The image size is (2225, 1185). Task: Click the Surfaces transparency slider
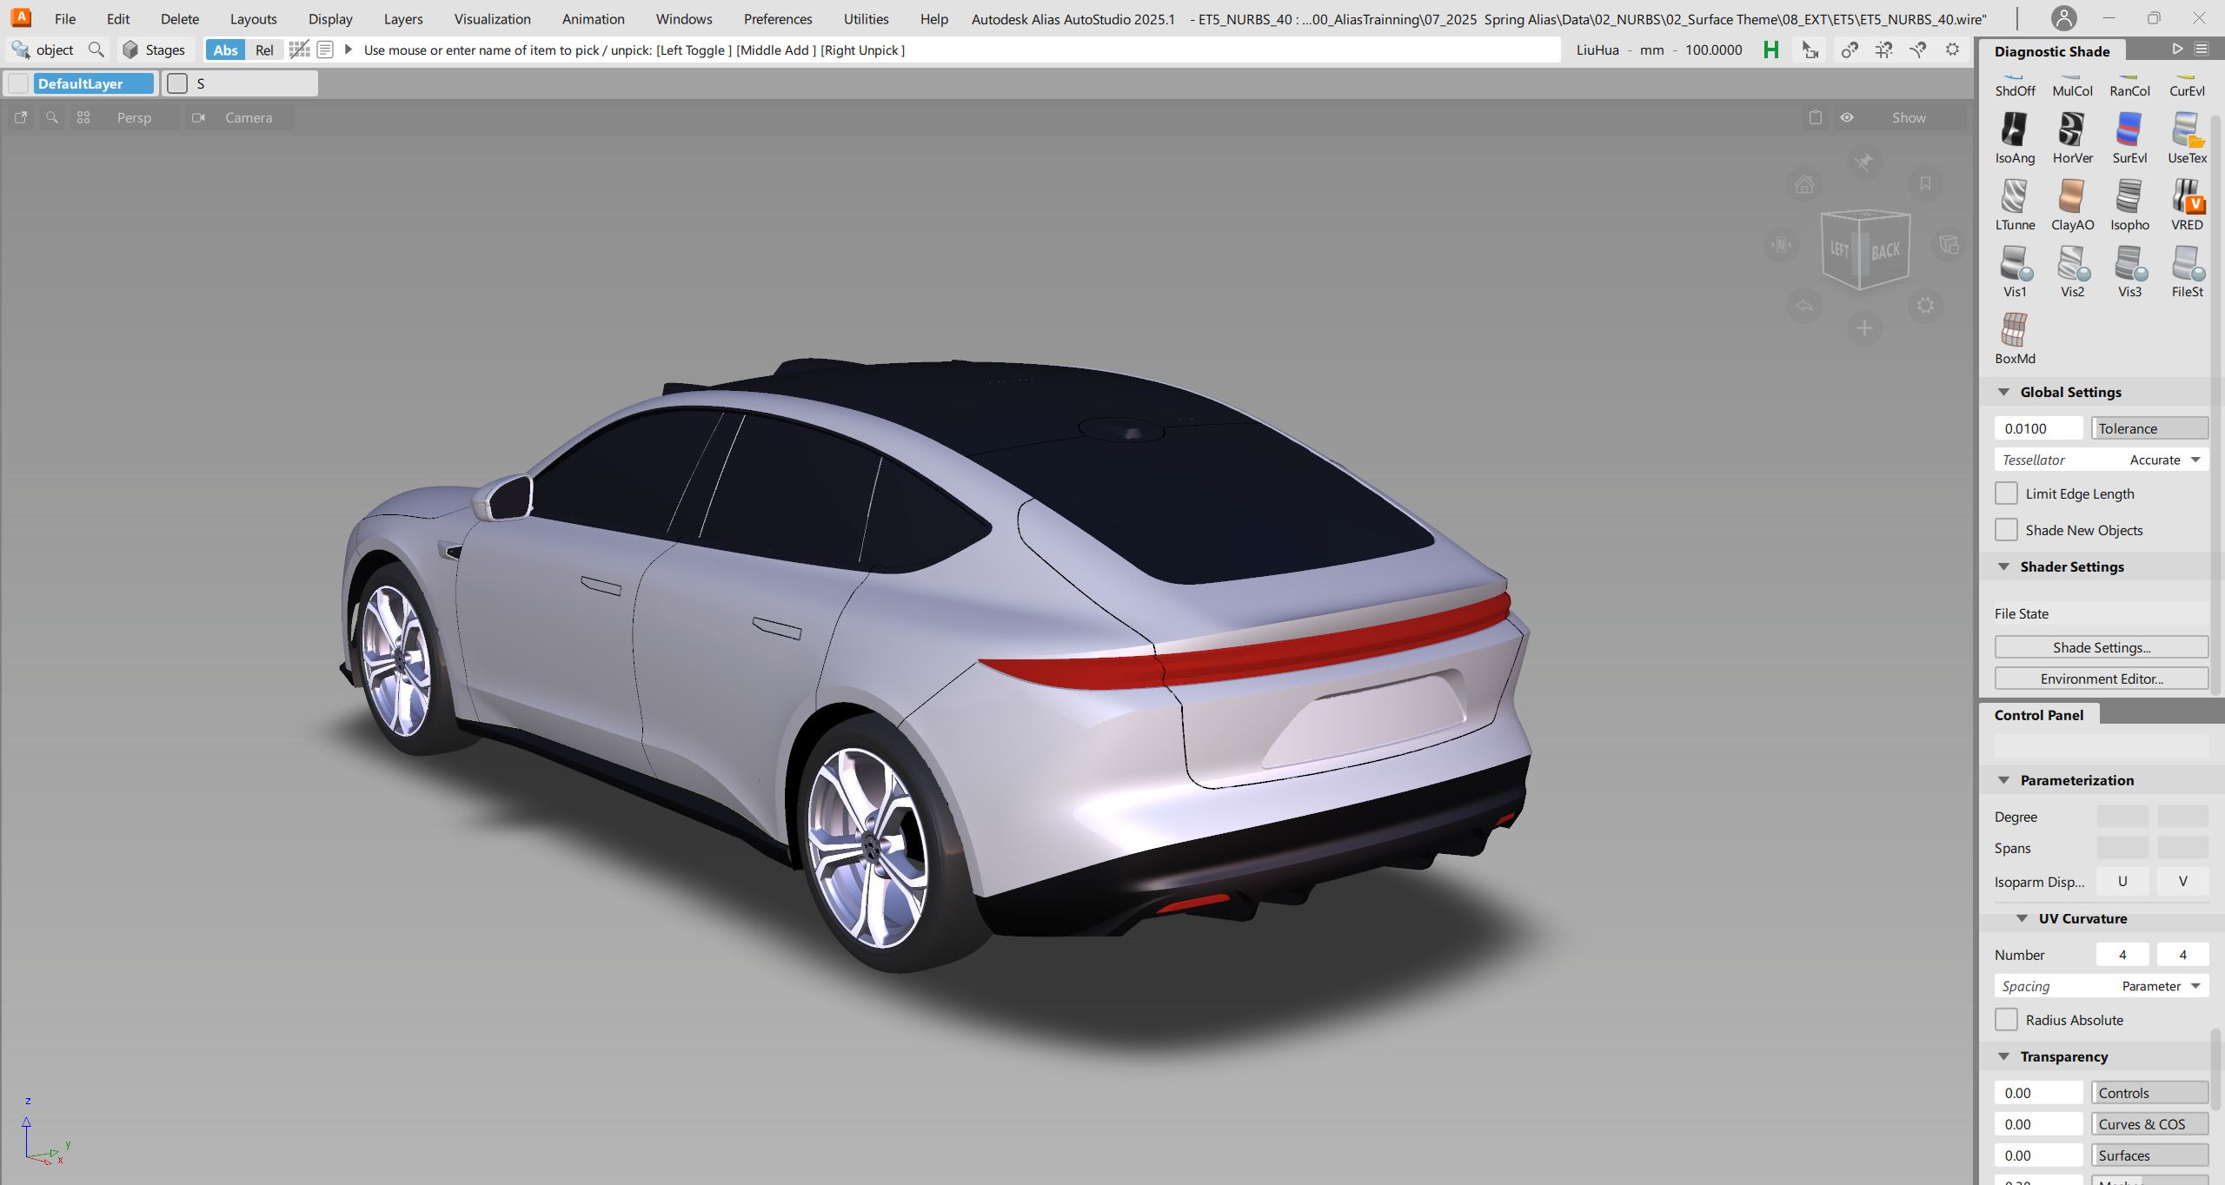coord(2149,1155)
